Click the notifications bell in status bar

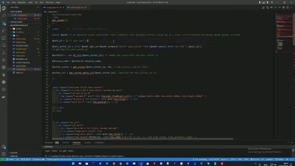tap(292, 160)
